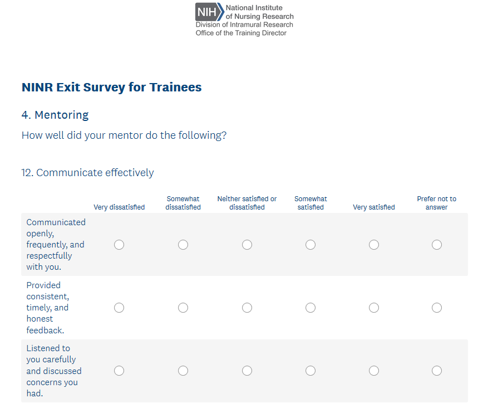Mark Very satisfied for provided feedback row
The height and width of the screenshot is (408, 478).
click(374, 308)
